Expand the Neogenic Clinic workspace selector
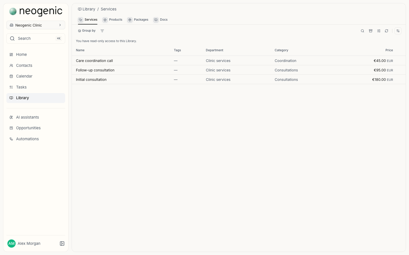The image size is (409, 255). pos(36,25)
